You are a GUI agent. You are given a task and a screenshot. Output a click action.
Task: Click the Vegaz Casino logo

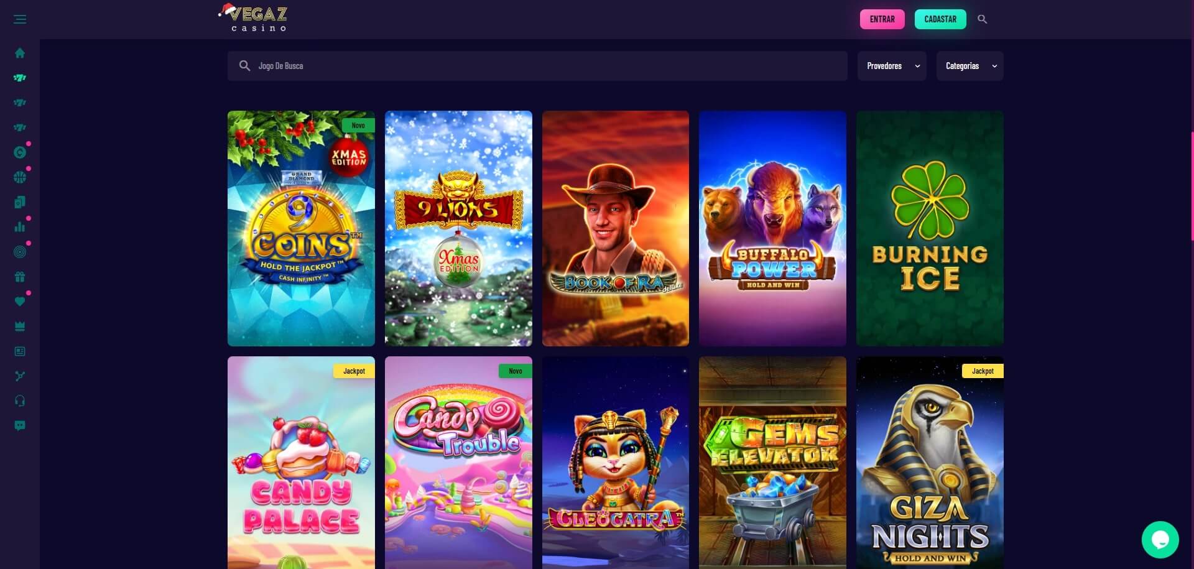click(253, 18)
